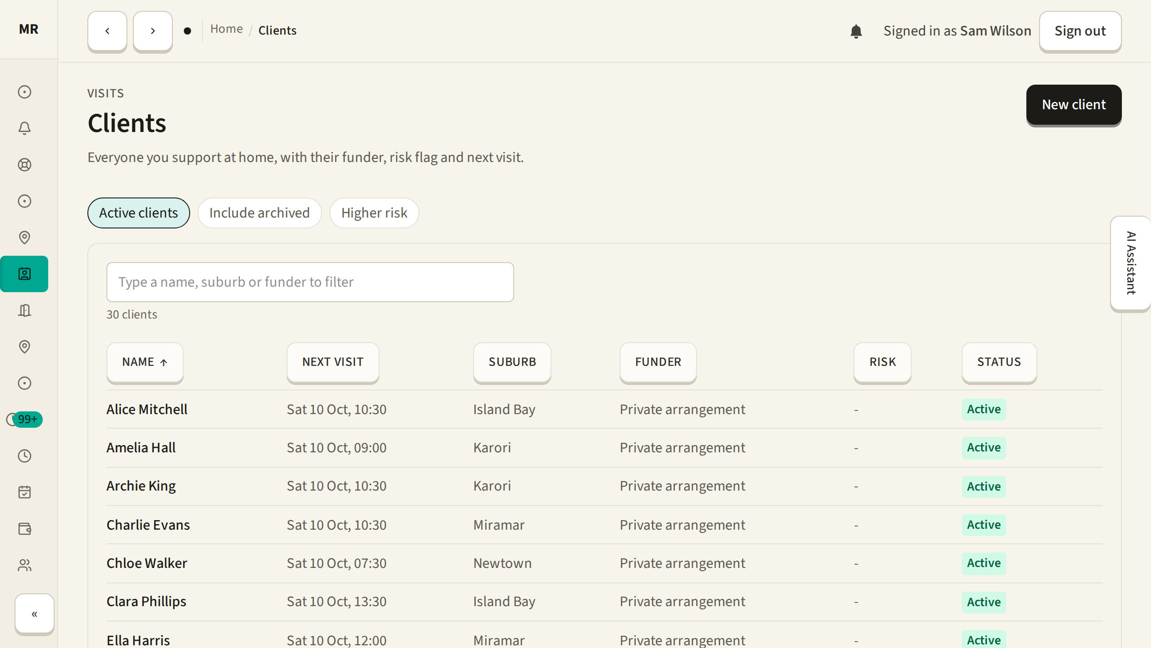The height and width of the screenshot is (648, 1151).
Task: Sort by the SUBURB column header
Action: coord(512,362)
